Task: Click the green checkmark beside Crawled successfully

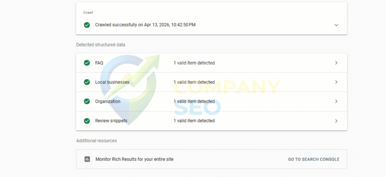Action: coord(87,25)
